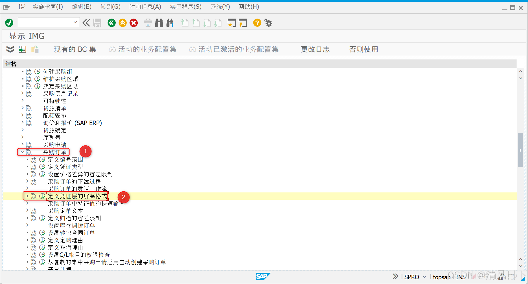Click the Find binoculars icon
The image size is (528, 284).
click(x=159, y=23)
